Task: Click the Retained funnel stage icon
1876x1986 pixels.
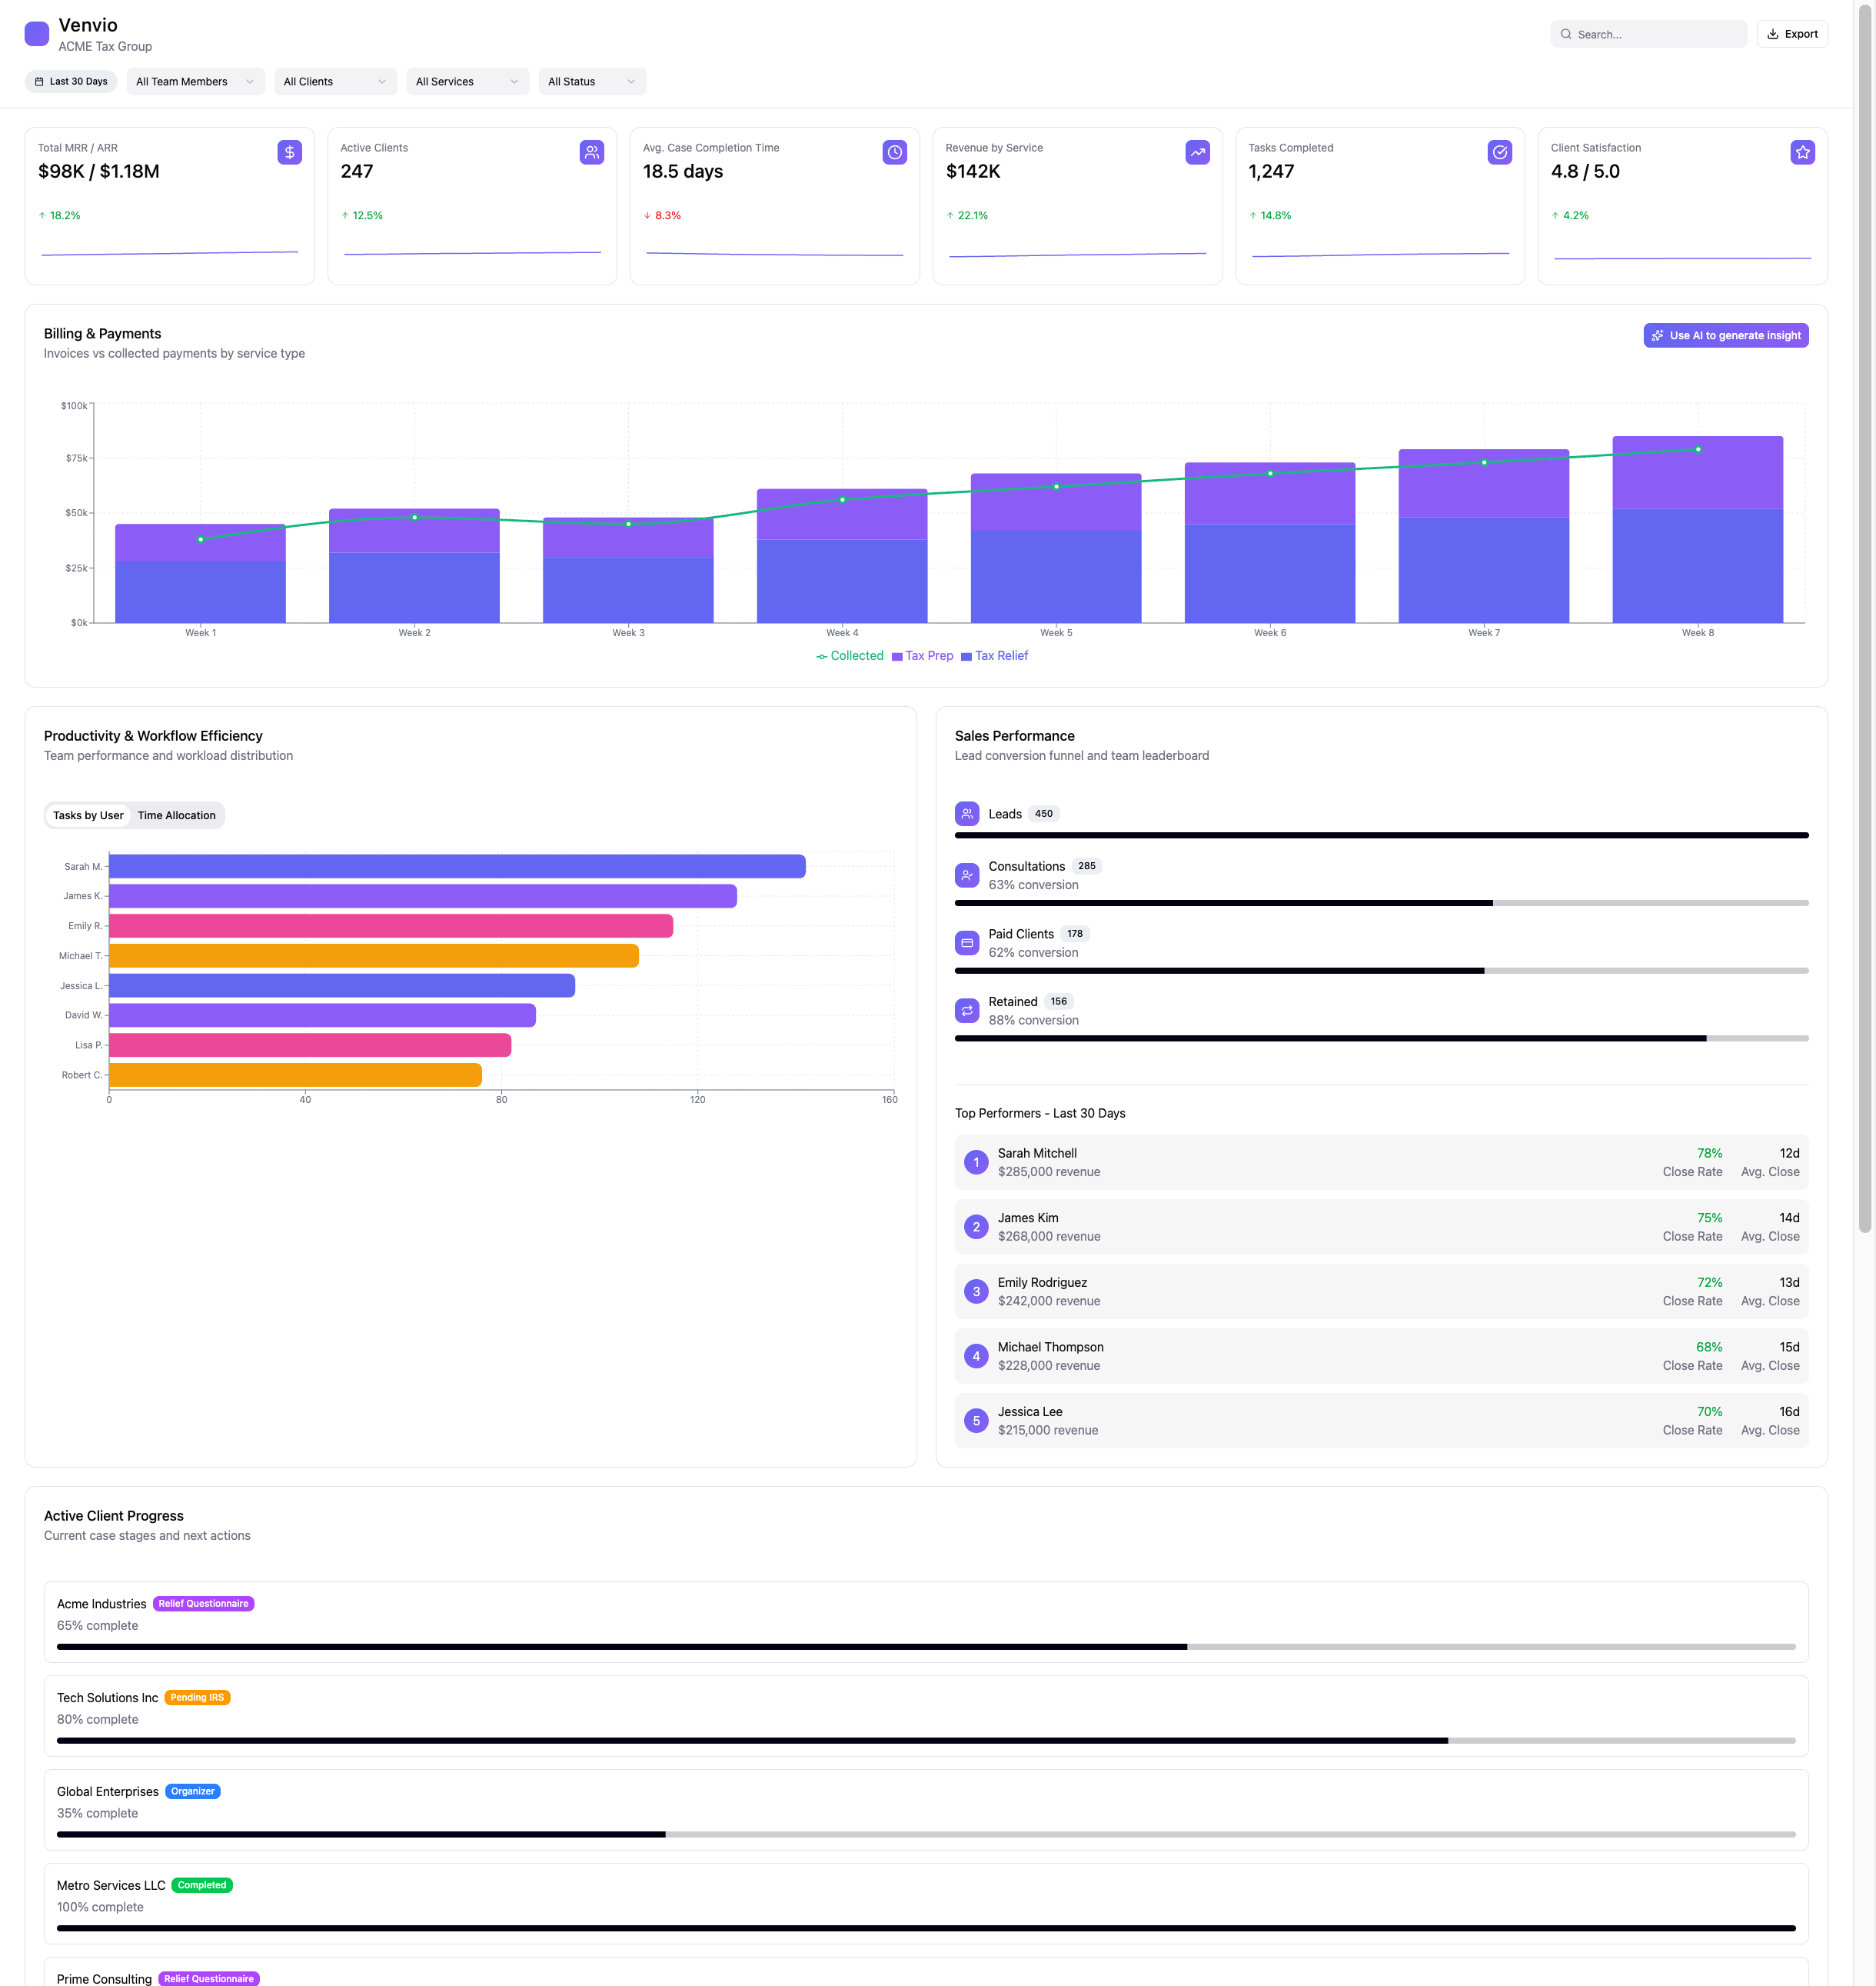Action: point(966,1011)
